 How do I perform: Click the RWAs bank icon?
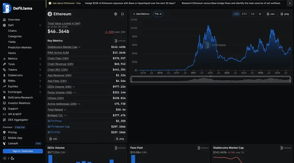click(4, 81)
